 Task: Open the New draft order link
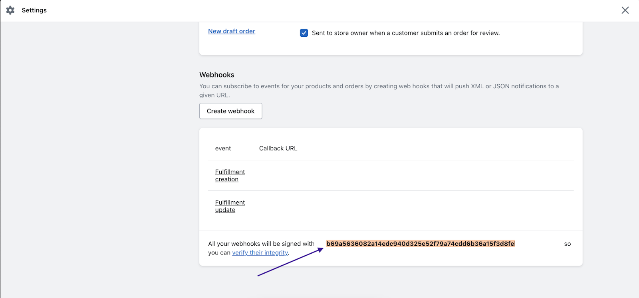232,31
